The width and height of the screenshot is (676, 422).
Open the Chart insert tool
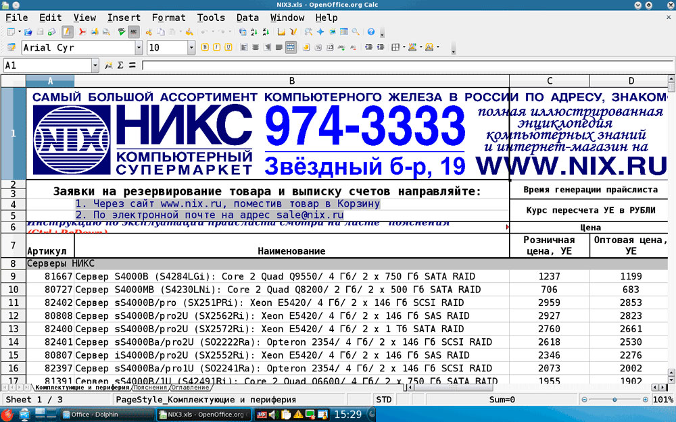[282, 32]
